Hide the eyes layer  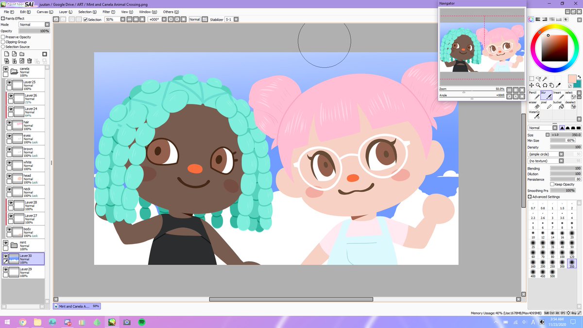tap(9, 136)
